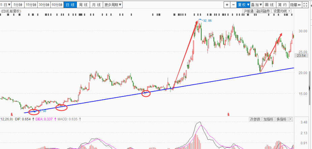
Task: Click the right edge vertical scrollbar handle
Action: pyautogui.click(x=310, y=88)
